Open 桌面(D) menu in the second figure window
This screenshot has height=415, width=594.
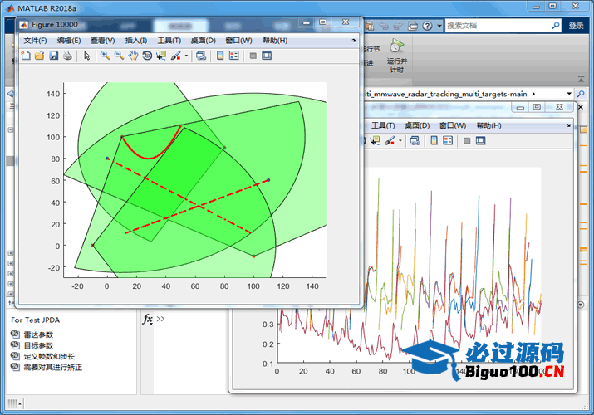pyautogui.click(x=417, y=125)
